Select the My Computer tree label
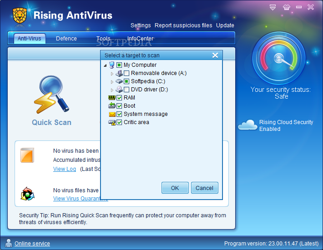Image resolution: width=323 pixels, height=250 pixels. tap(140, 65)
